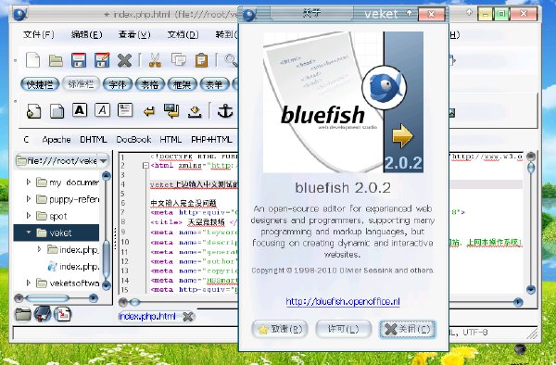Open a file with the folder toolbar icon

(56, 60)
